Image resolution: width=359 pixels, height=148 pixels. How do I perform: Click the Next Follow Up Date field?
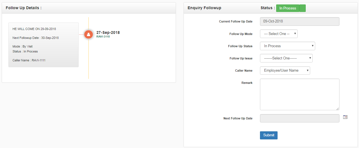[x=300, y=118]
